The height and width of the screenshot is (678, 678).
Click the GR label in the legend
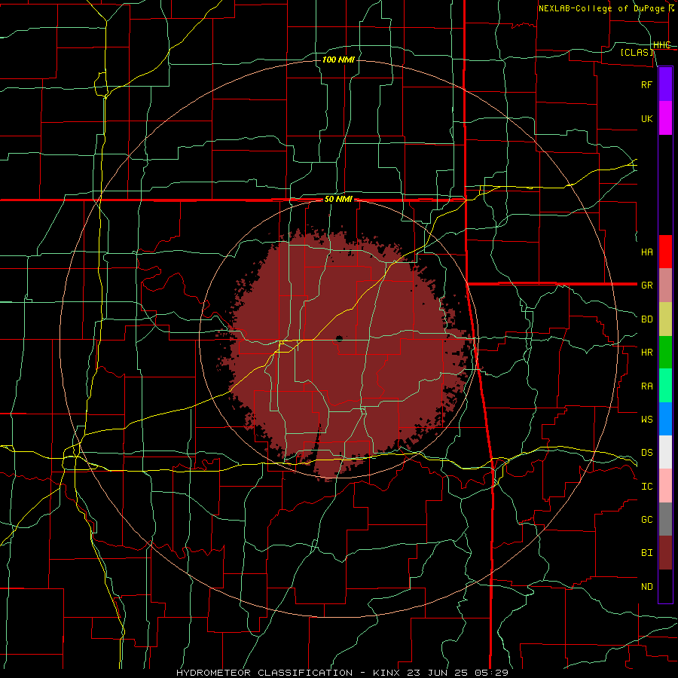click(647, 286)
